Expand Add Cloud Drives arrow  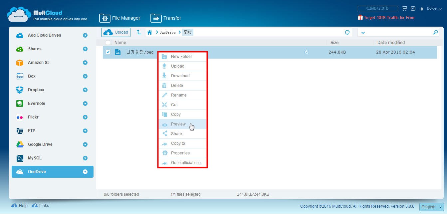(85, 35)
